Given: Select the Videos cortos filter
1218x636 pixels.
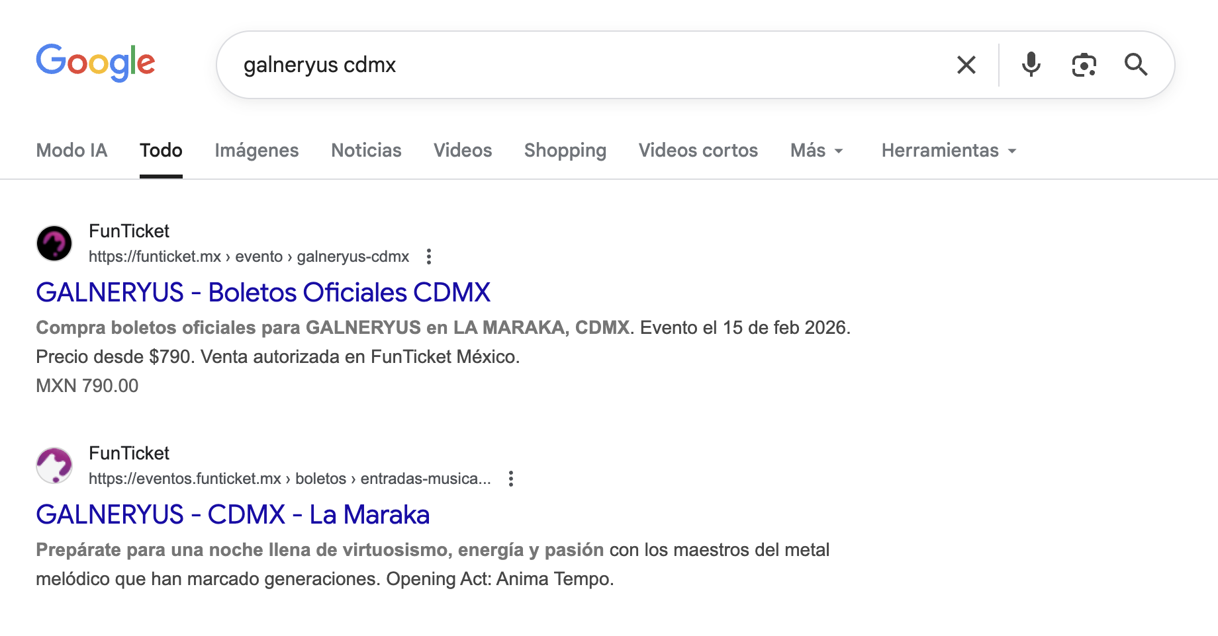Looking at the screenshot, I should [698, 150].
